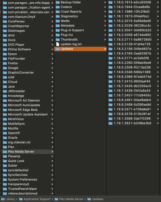Click the Quick Look folder icon
Image resolution: width=161 pixels, height=202 pixels.
tap(5, 161)
